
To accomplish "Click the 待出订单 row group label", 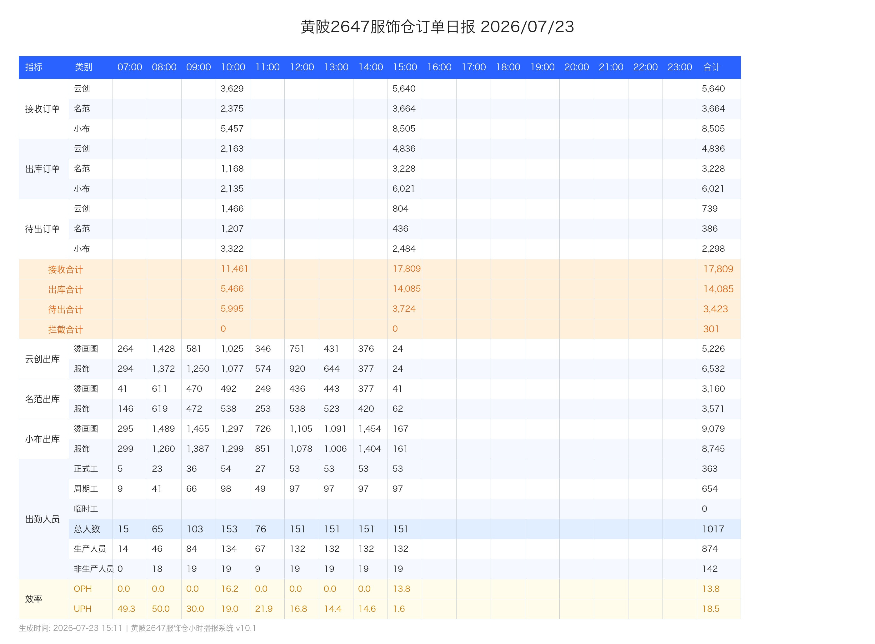I will (x=42, y=229).
